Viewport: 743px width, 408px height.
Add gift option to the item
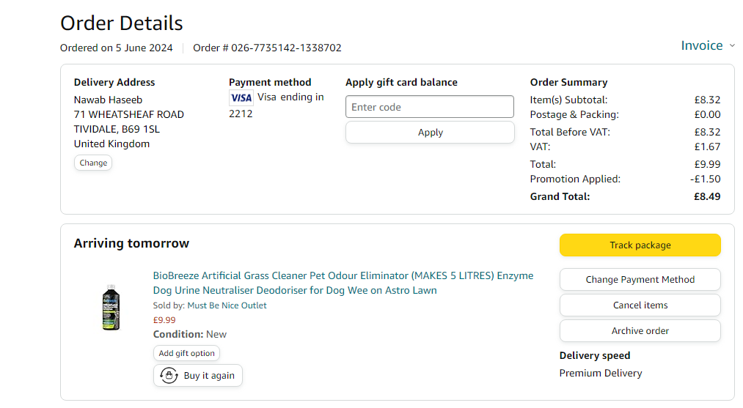(x=187, y=353)
